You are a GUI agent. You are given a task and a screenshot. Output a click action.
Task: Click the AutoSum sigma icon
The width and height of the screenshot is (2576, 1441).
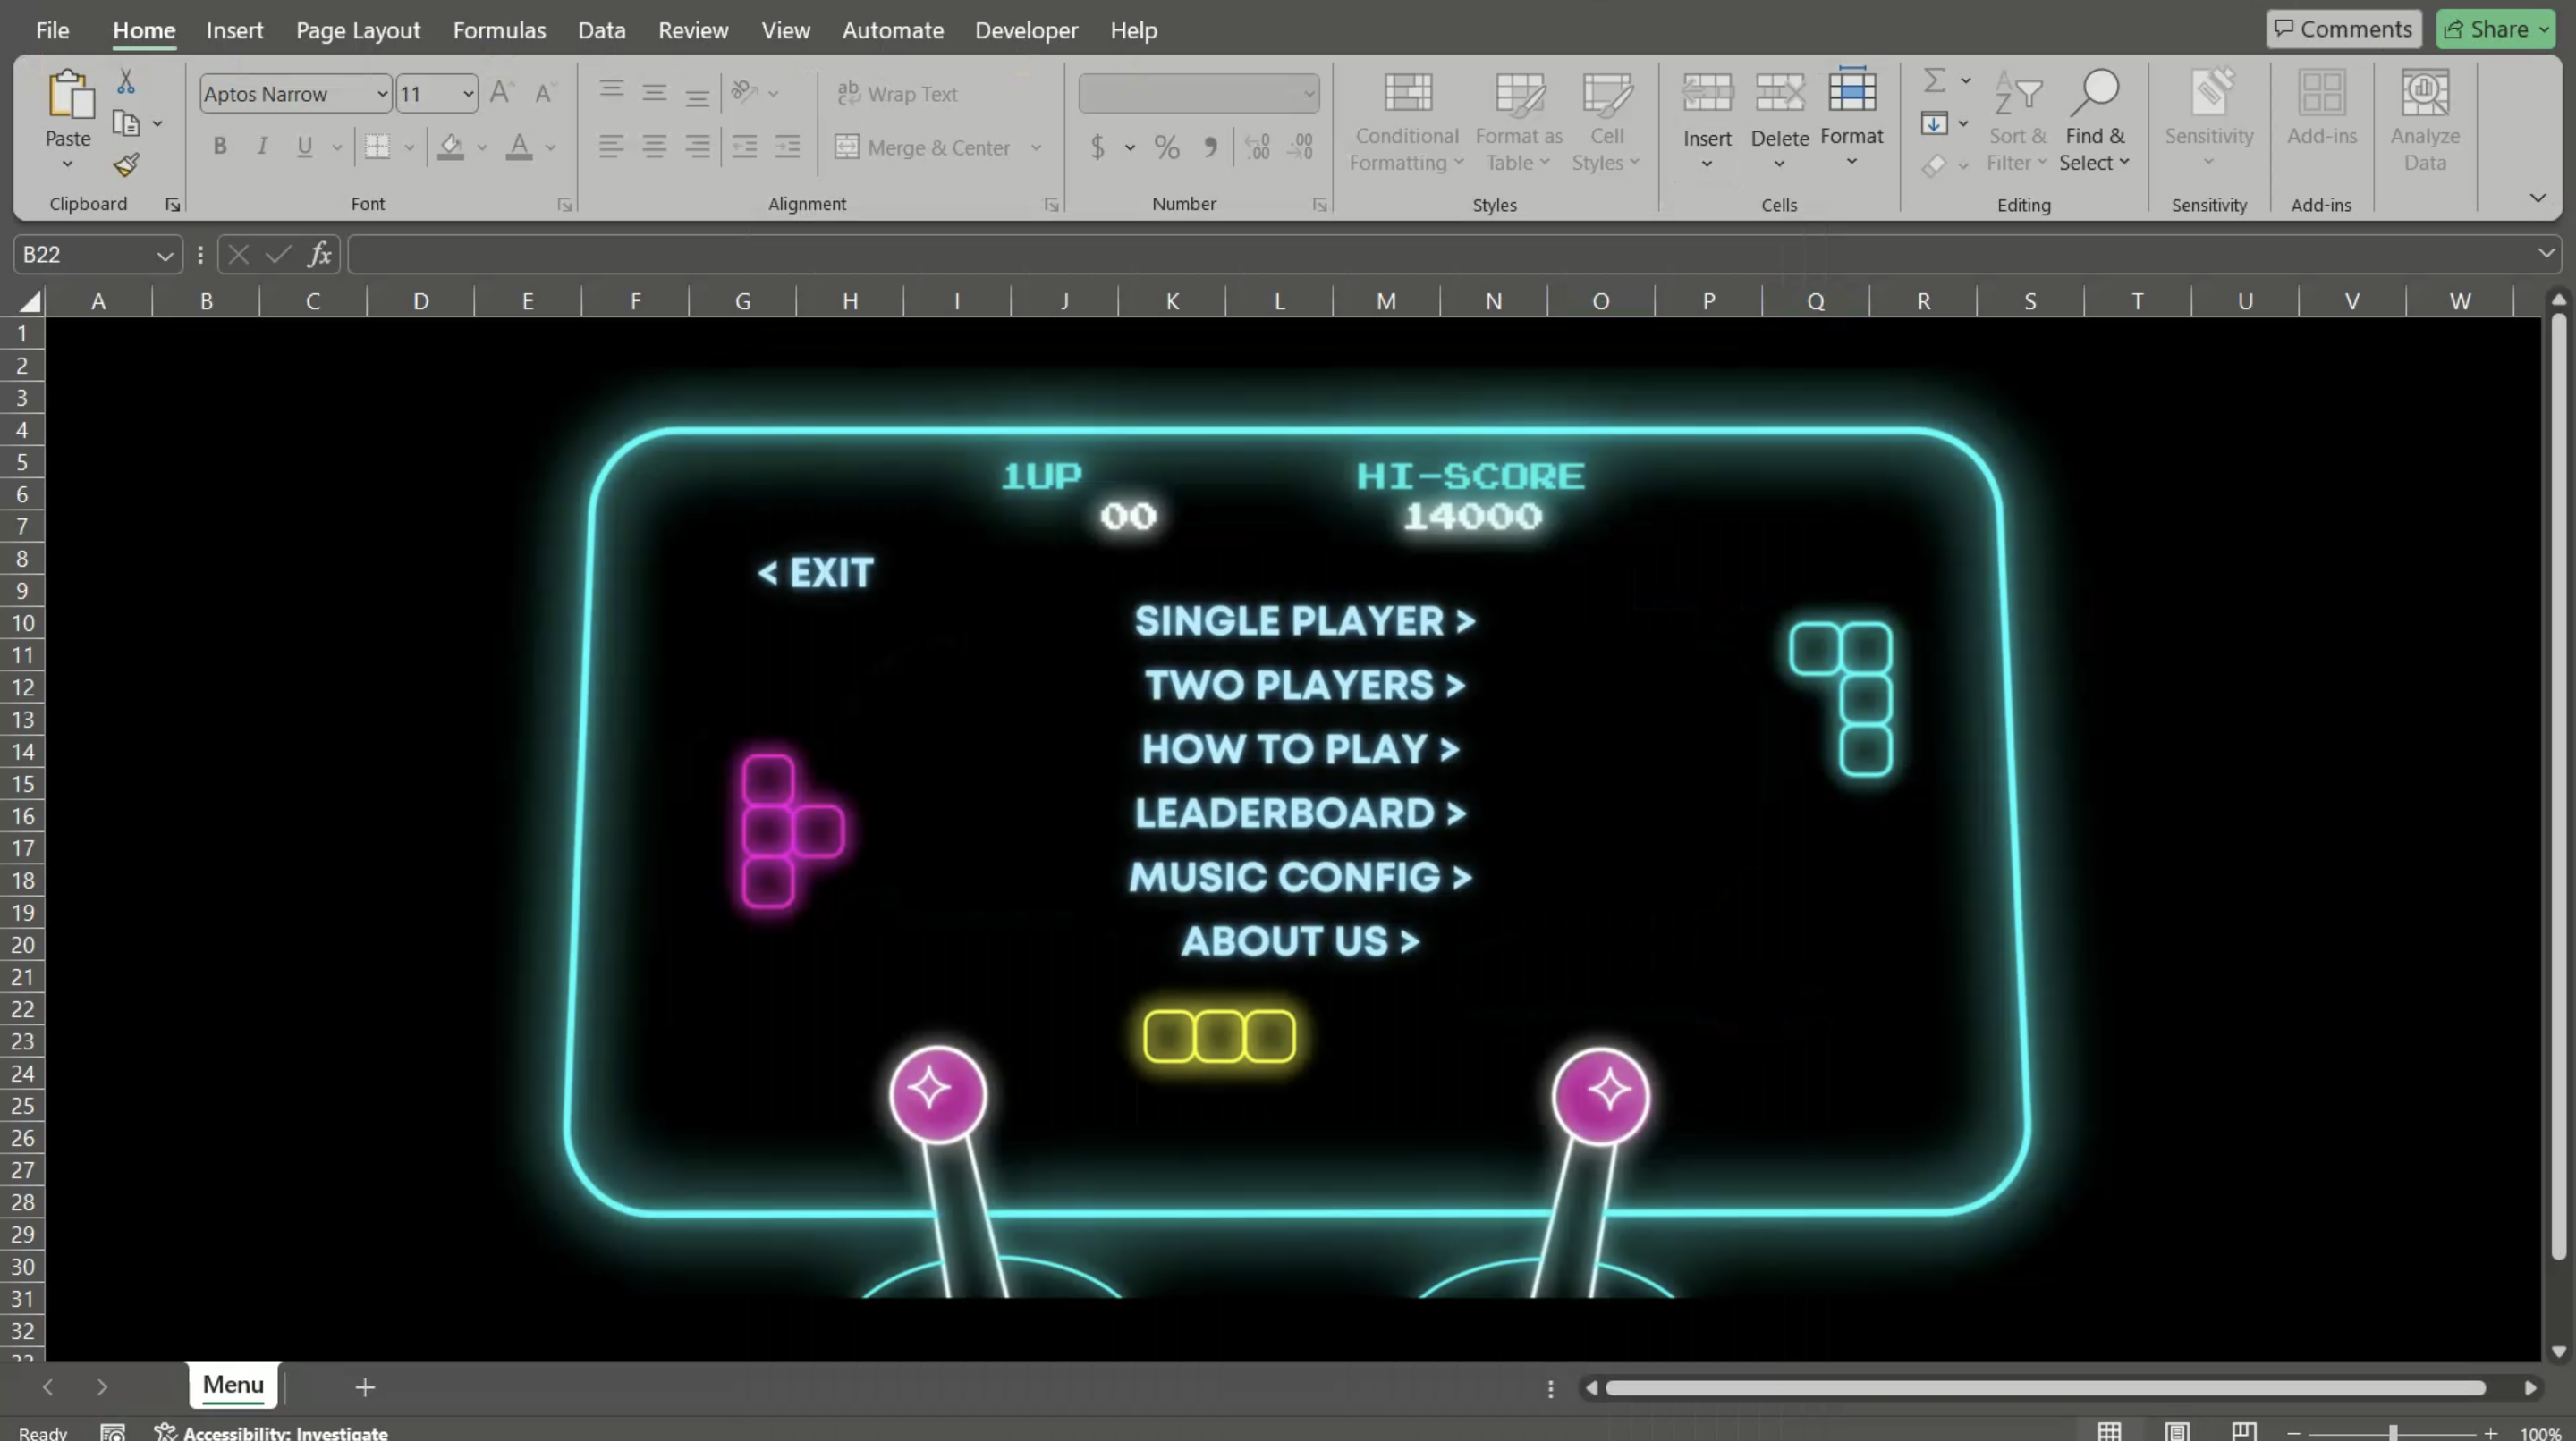(x=1934, y=80)
